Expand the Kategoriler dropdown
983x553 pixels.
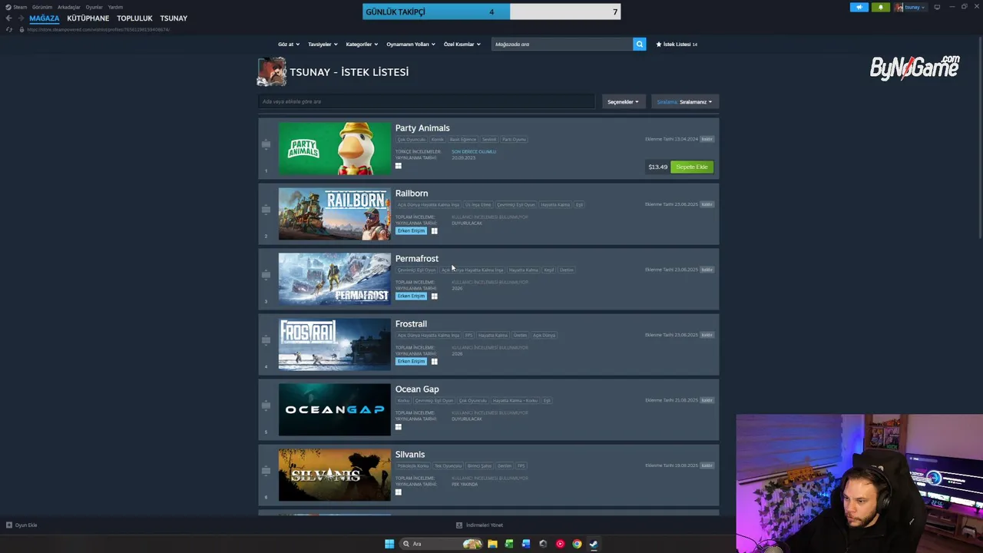coord(361,45)
